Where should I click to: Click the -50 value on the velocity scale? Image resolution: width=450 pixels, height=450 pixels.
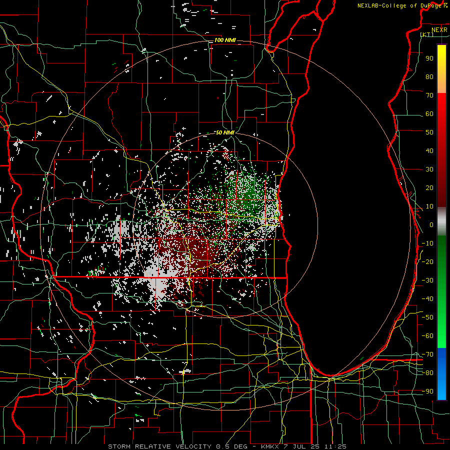point(427,317)
